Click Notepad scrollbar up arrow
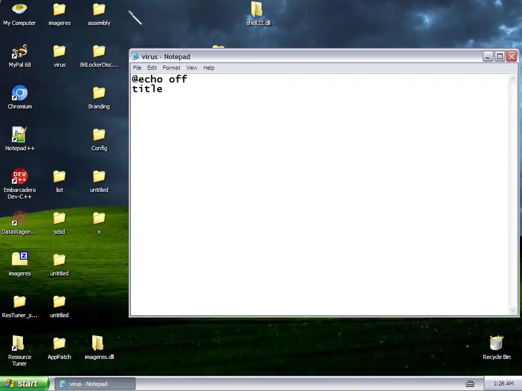This screenshot has height=391, width=522. click(x=513, y=79)
